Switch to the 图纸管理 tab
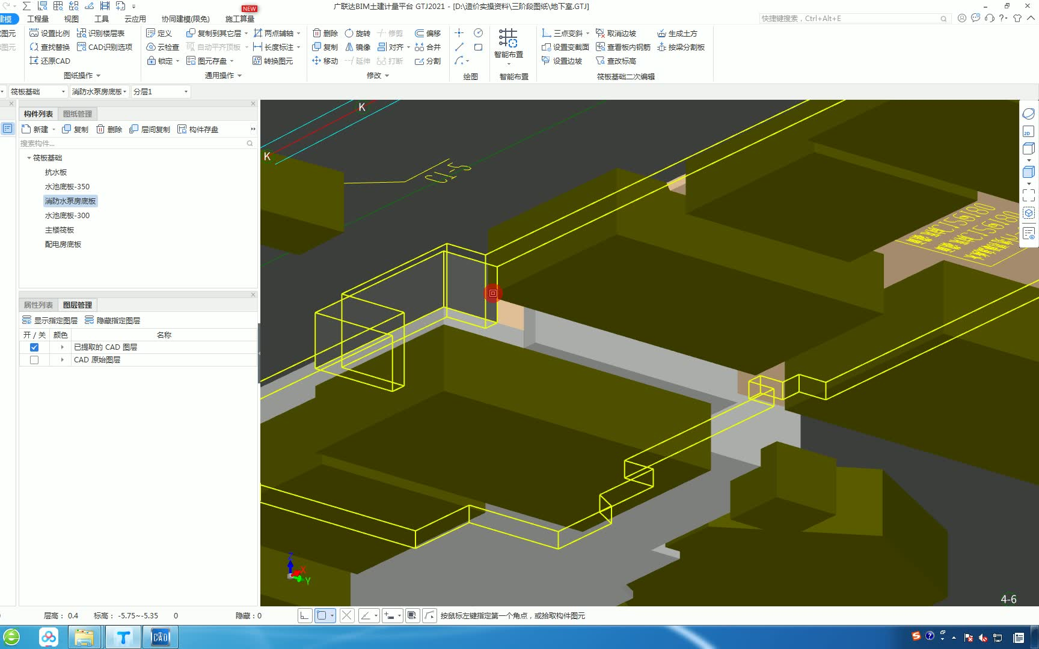This screenshot has width=1039, height=649. click(78, 114)
